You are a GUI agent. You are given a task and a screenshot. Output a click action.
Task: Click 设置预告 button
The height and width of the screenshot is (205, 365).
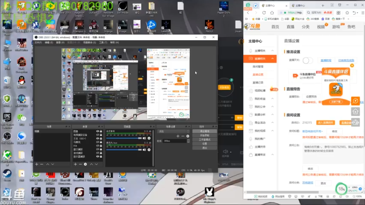click(x=311, y=97)
